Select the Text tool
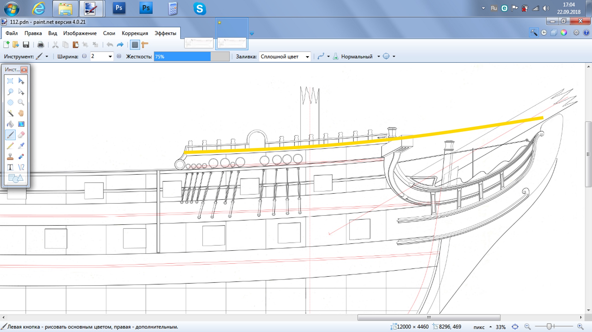Viewport: 592px width, 332px height. 10,167
